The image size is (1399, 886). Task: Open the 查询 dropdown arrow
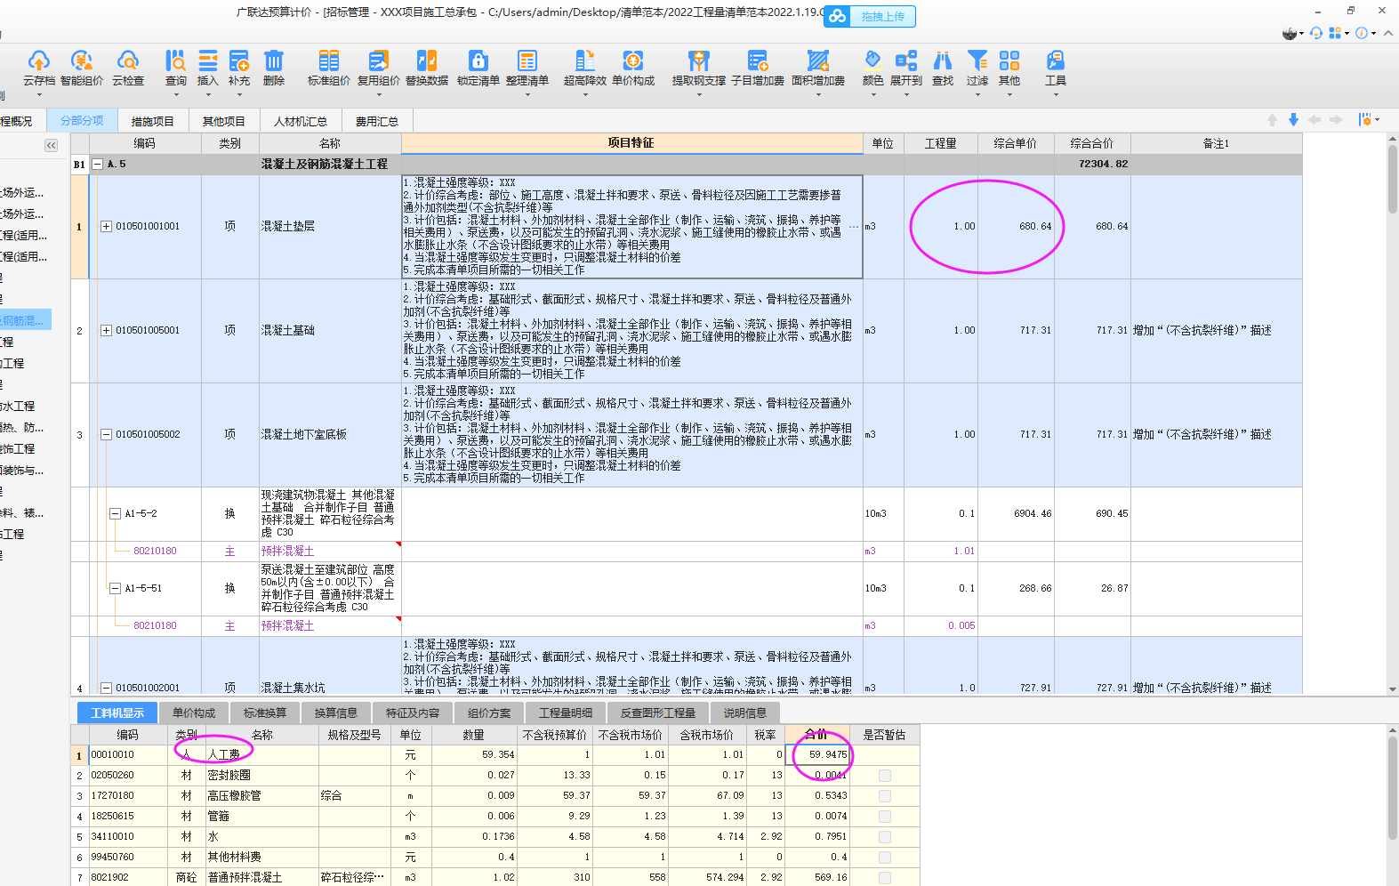(176, 94)
